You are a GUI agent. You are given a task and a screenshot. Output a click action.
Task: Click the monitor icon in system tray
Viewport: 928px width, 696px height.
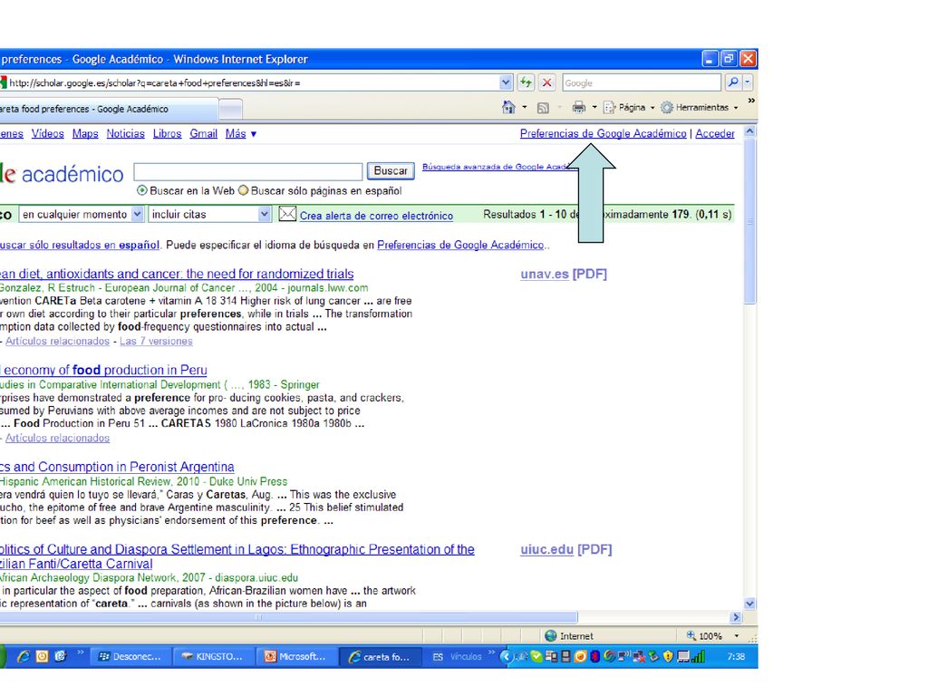click(x=683, y=656)
